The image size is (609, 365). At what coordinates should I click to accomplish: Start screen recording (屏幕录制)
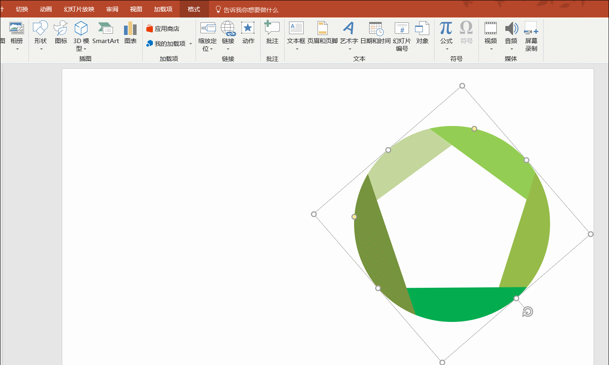531,36
